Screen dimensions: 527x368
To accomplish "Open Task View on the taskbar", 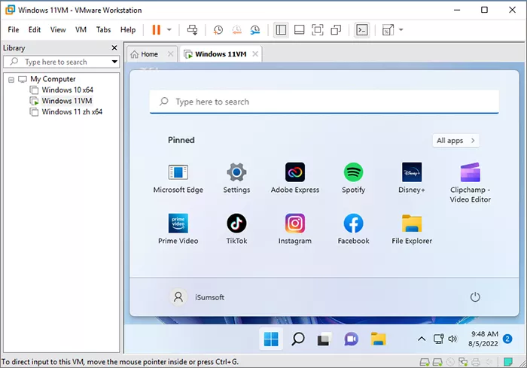I will [324, 339].
